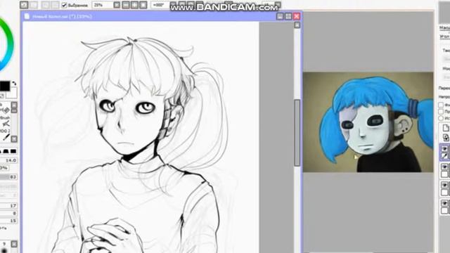The height and width of the screenshot is (253, 450).
Task: Toggle the second checkbox above layer icons
Action: (441, 112)
